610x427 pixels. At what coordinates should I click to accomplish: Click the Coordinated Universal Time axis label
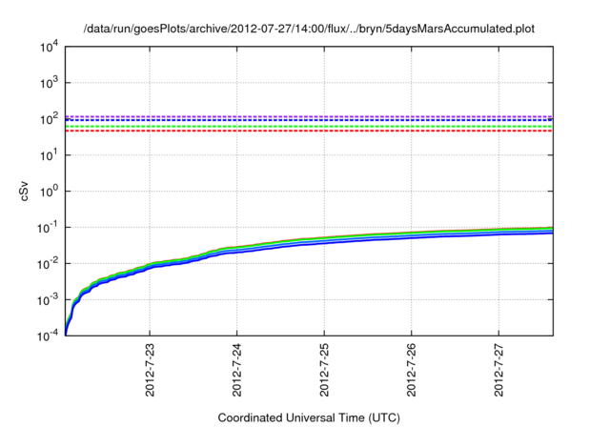[309, 417]
